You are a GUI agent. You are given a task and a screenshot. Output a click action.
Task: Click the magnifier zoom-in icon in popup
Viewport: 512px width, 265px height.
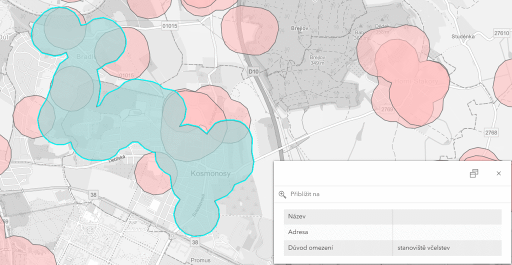tap(282, 194)
